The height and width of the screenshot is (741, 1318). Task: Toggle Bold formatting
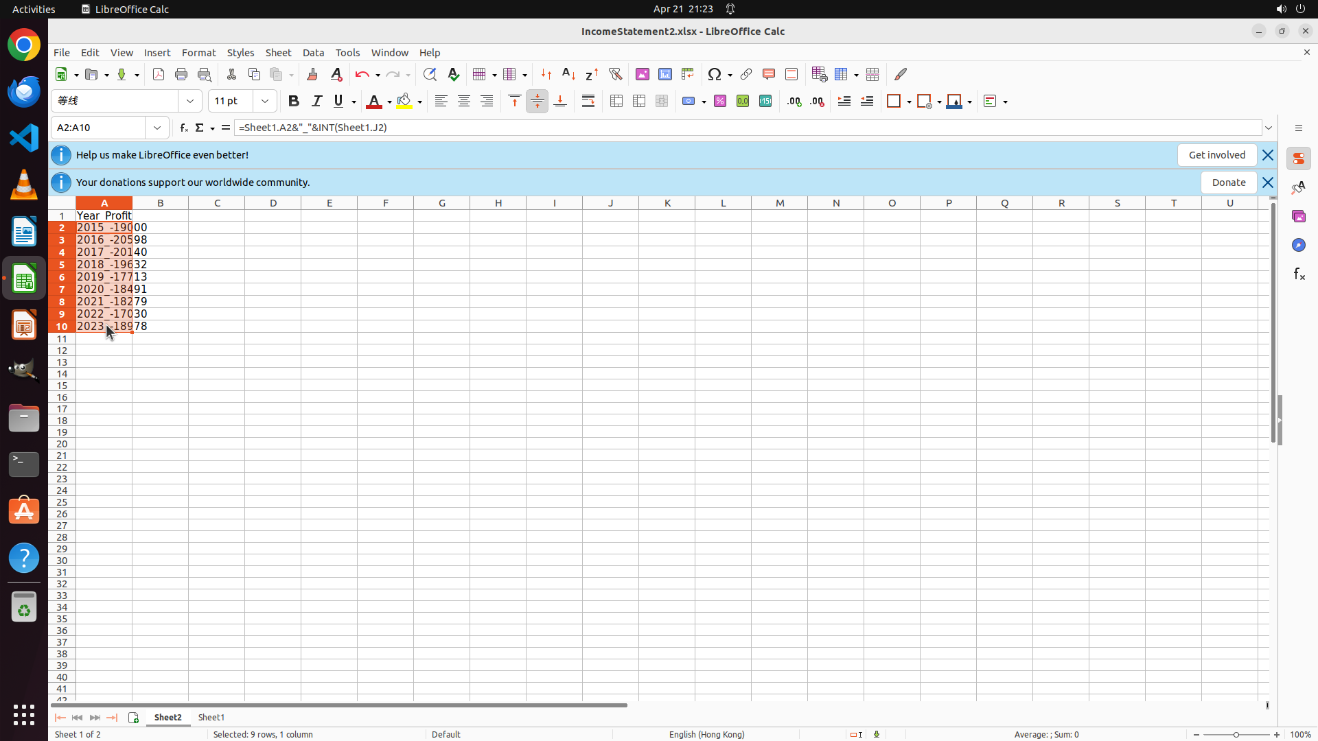click(294, 102)
